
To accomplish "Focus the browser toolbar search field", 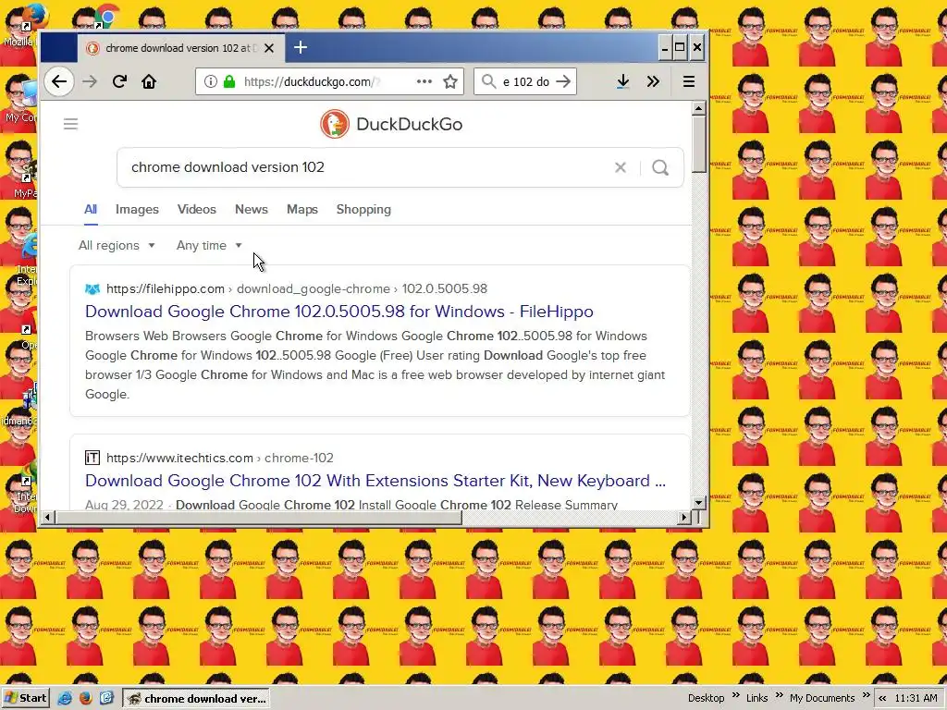I will (x=526, y=81).
